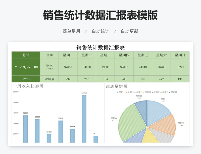Screen dimensions: 201x154
Task: Click the 注册量饼图 chart title
Action: click(x=116, y=86)
